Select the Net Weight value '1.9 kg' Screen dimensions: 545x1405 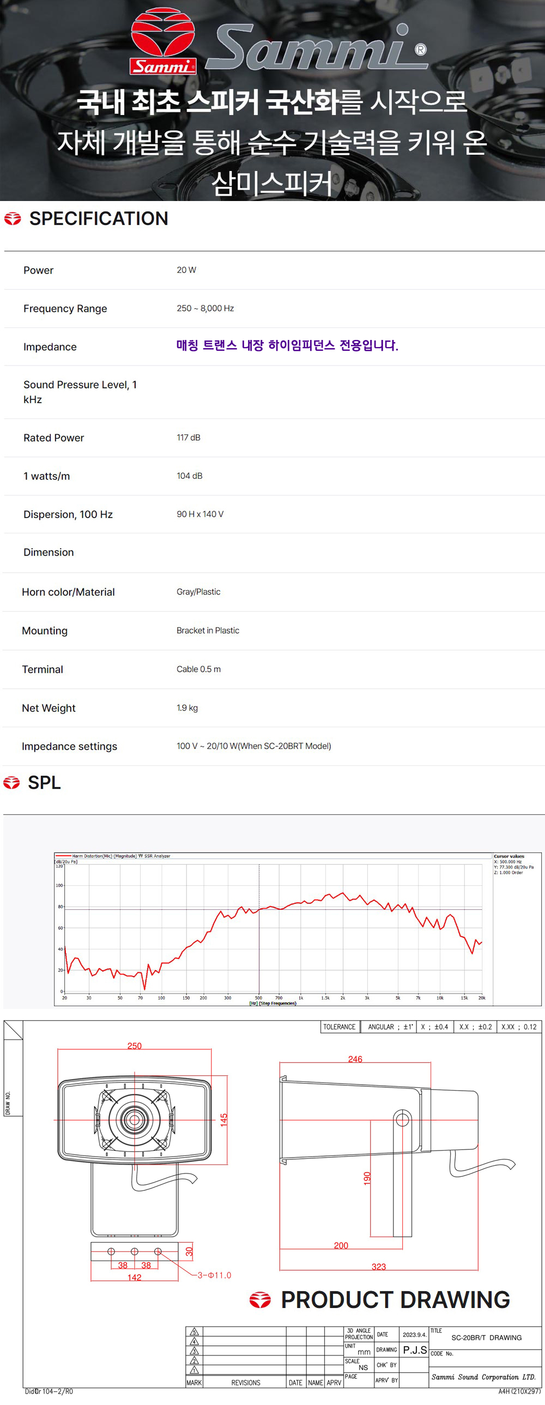(x=187, y=708)
